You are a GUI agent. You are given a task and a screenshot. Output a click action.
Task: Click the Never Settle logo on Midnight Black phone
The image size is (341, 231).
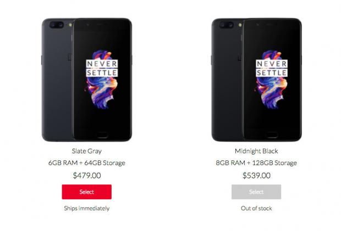(272, 68)
